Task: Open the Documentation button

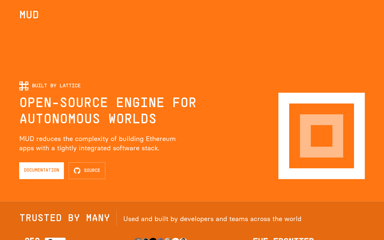Action: point(41,171)
